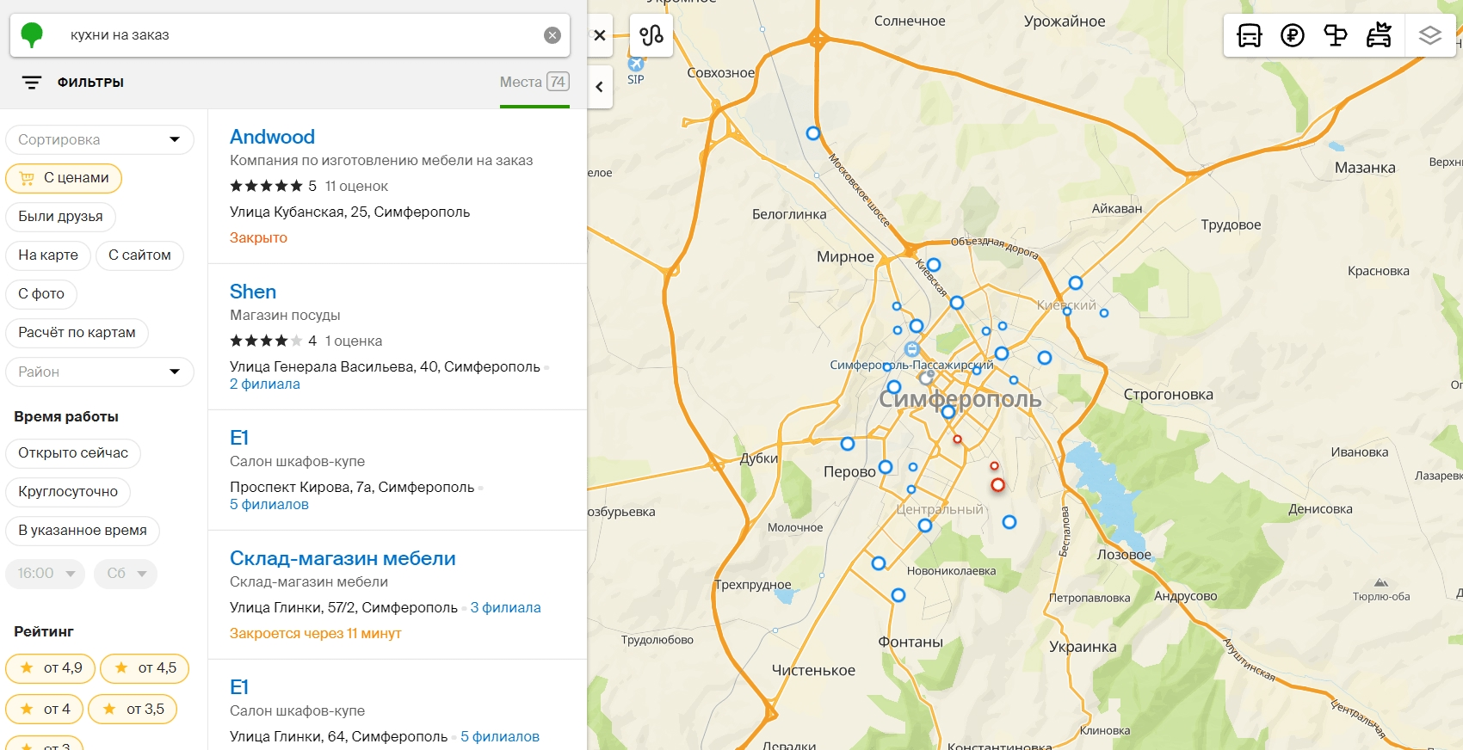Show public transport layer with bus icon
The image size is (1463, 750).
click(x=1249, y=35)
